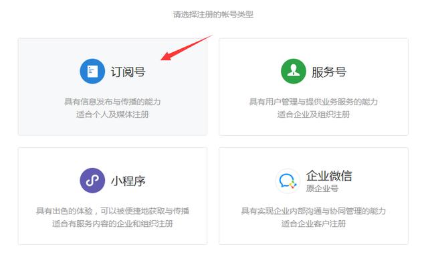Select the 小程序 title text
This screenshot has width=428, height=273.
128,181
